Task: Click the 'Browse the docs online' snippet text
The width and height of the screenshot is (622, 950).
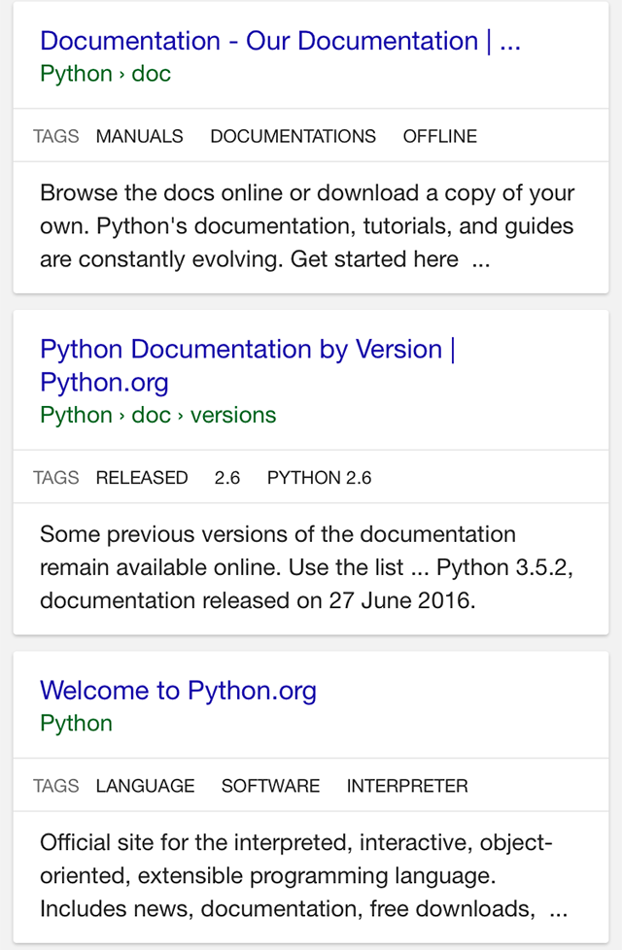Action: [x=306, y=226]
